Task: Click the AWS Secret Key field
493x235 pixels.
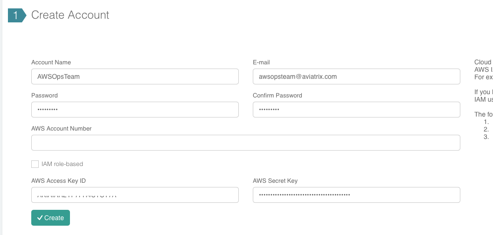Action: [x=356, y=195]
